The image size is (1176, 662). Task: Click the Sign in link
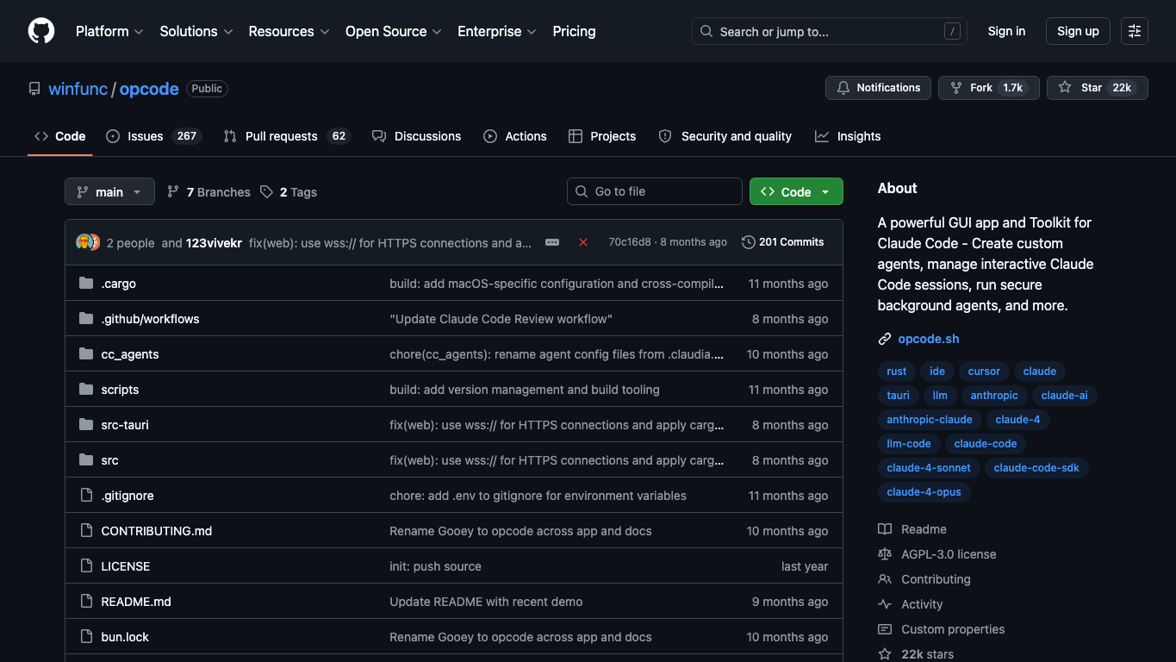pos(1006,31)
